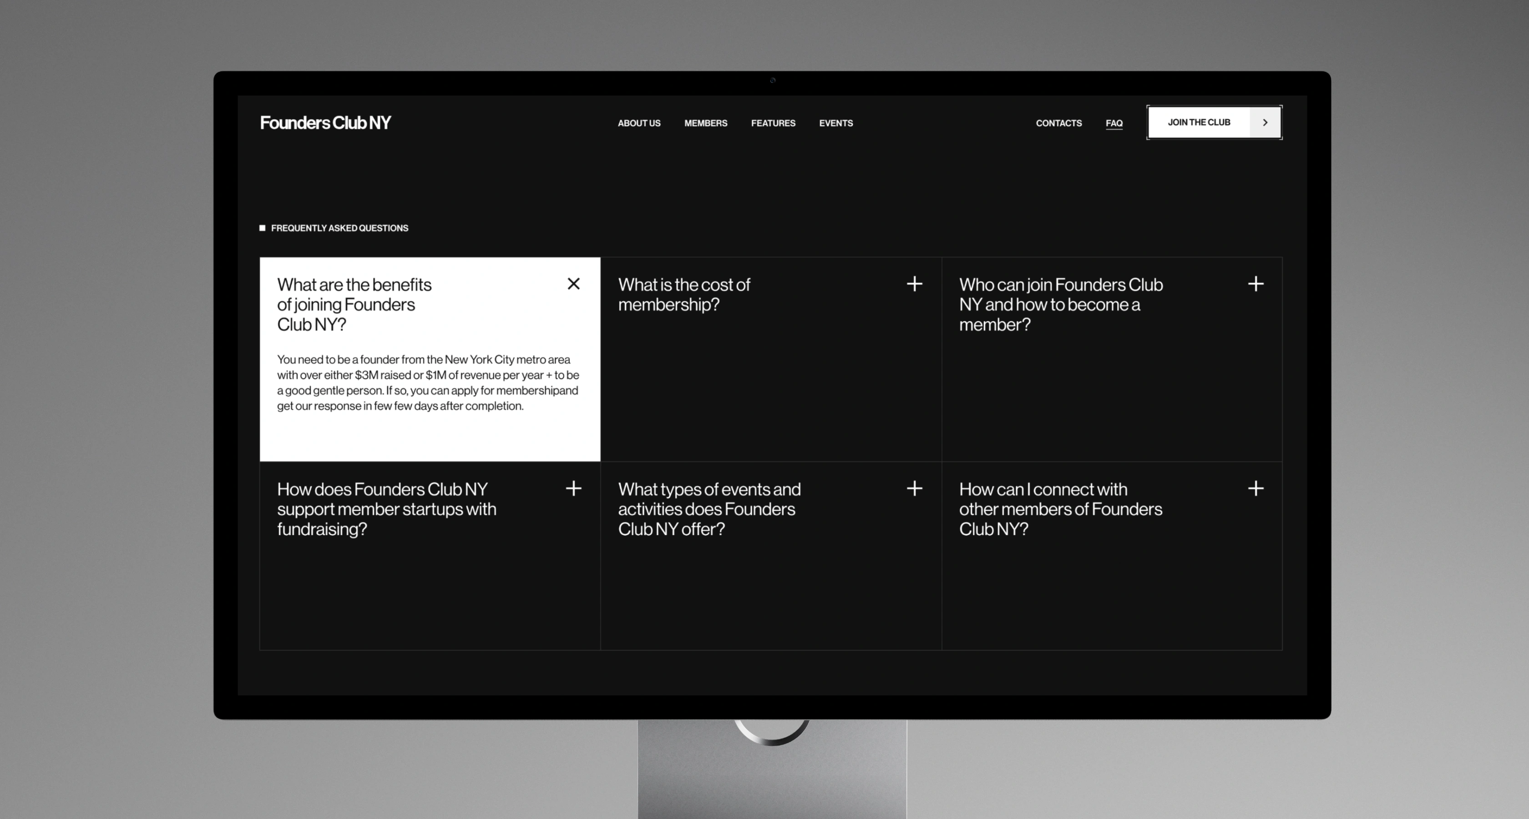
Task: Click 'How does Founders Club NY support' title
Action: tap(386, 509)
